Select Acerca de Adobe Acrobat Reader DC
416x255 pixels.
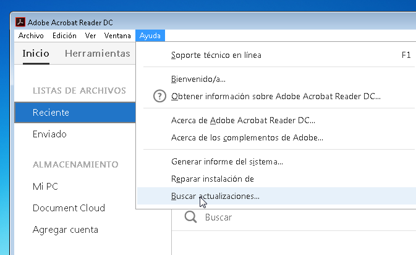[x=243, y=120]
